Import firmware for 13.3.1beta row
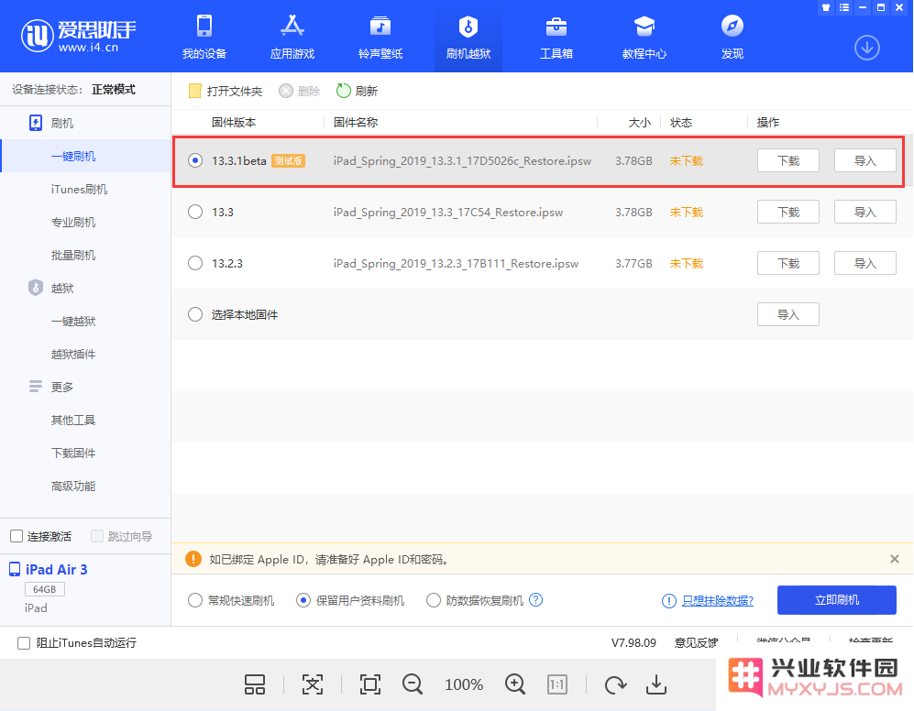This screenshot has width=914, height=711. pyautogui.click(x=865, y=160)
